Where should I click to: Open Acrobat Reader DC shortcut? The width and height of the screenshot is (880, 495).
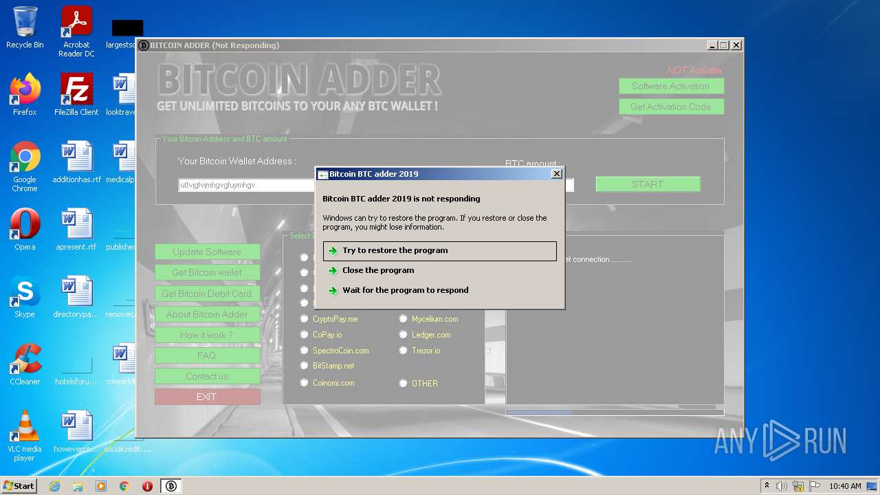(x=76, y=32)
